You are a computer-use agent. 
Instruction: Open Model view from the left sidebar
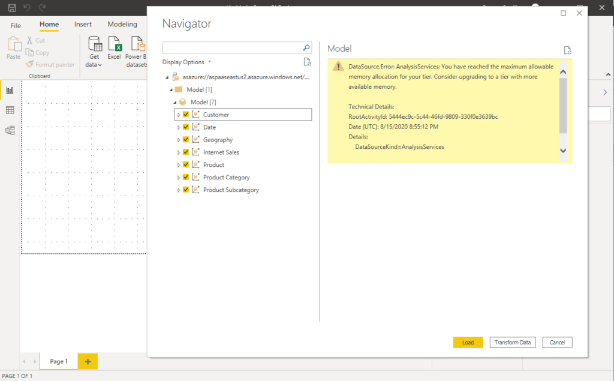[x=9, y=130]
